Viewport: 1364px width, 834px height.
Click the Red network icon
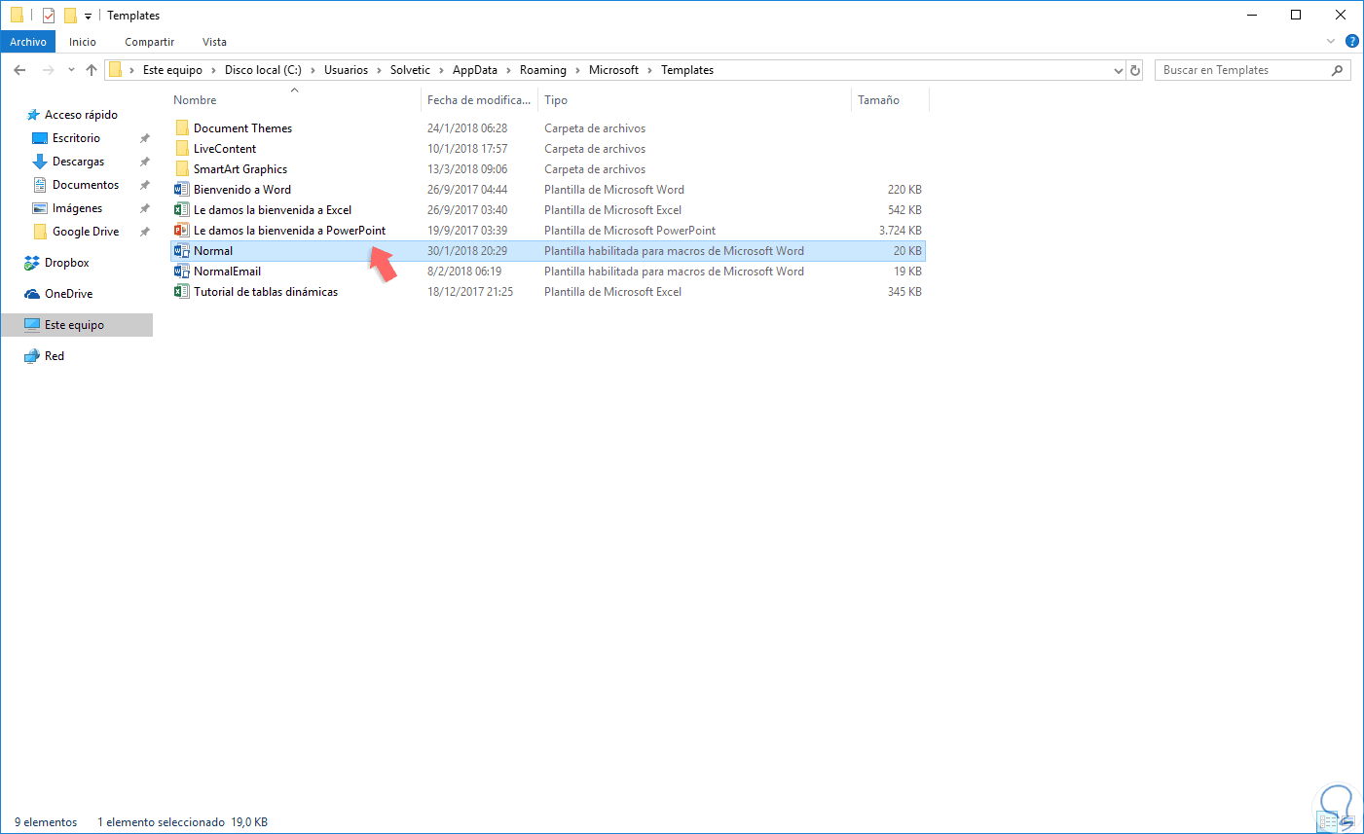click(x=32, y=356)
